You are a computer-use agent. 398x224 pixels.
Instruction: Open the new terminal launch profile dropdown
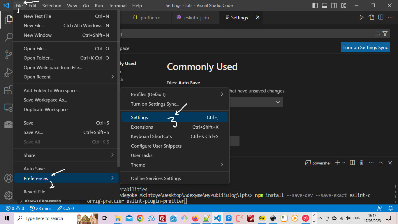pyautogui.click(x=344, y=163)
